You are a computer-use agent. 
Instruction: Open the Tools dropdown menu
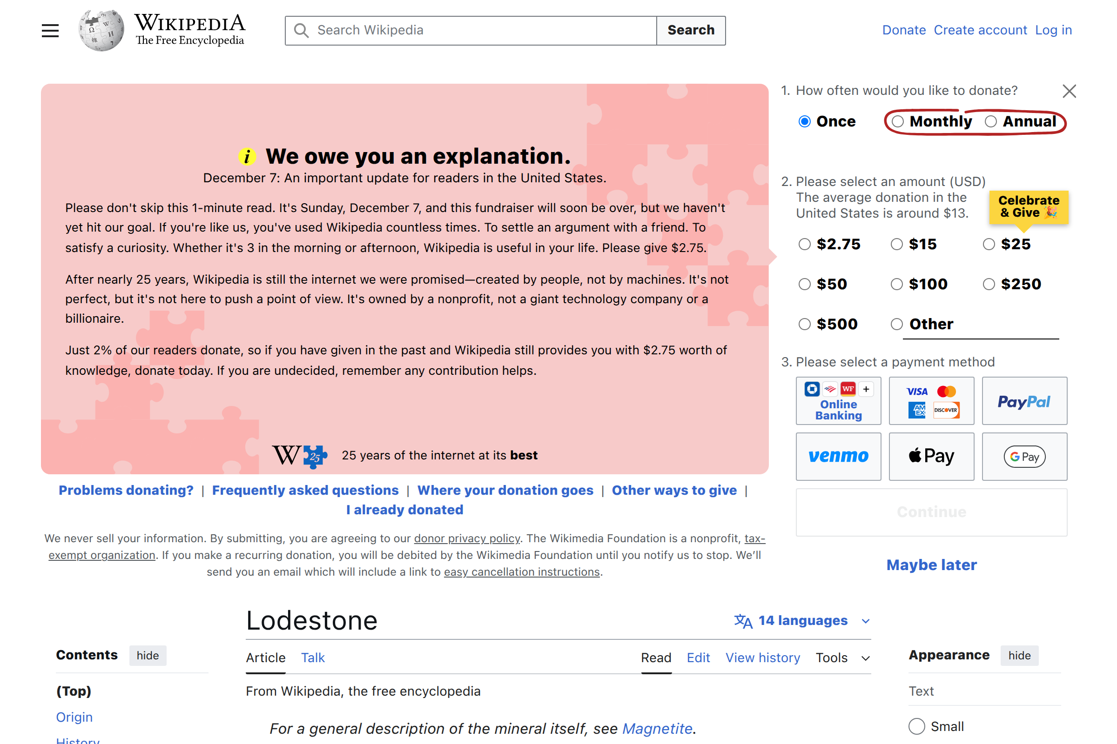(x=843, y=658)
